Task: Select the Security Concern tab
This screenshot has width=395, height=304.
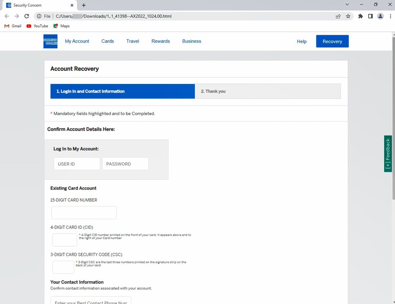Action: (x=40, y=5)
